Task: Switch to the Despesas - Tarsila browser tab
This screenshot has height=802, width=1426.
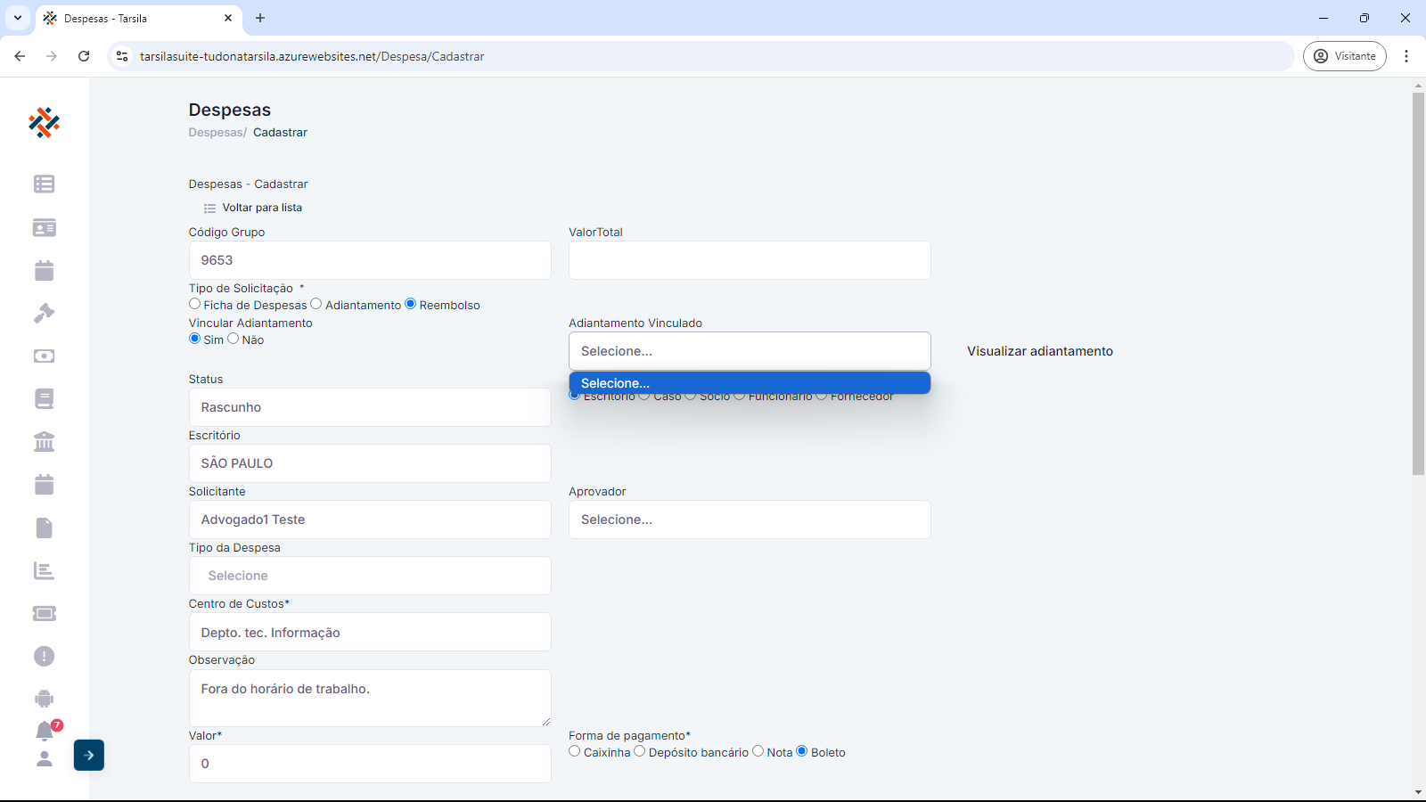Action: point(134,18)
